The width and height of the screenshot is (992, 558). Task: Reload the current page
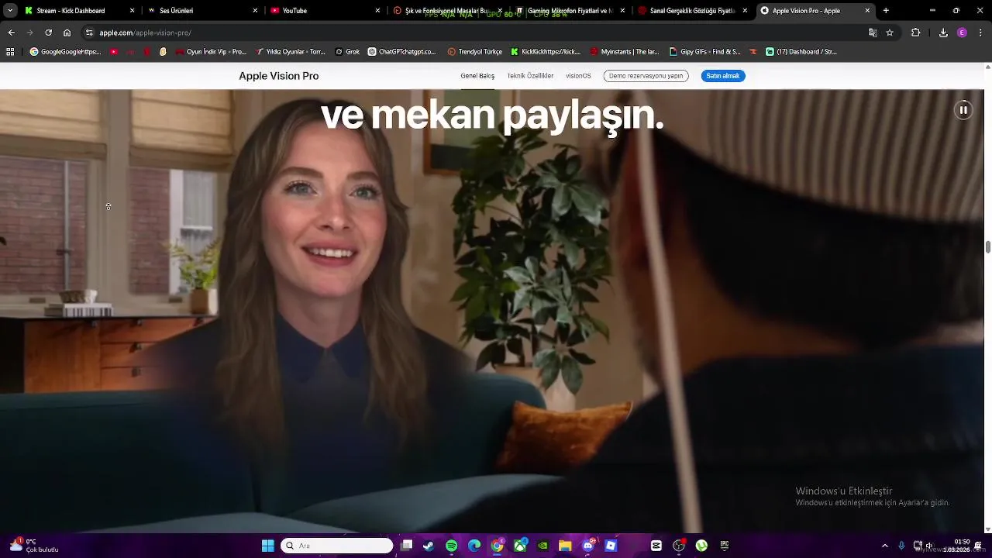[48, 33]
